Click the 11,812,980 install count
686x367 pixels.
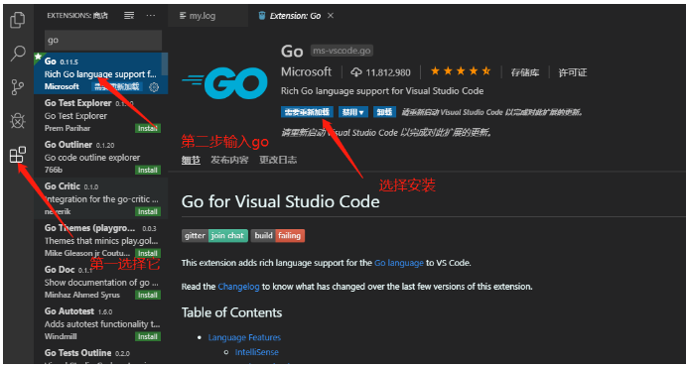[x=388, y=72]
